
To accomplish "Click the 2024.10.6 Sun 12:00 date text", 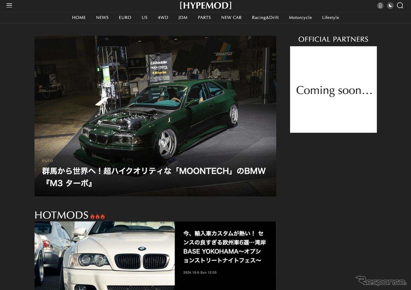I will [x=200, y=273].
